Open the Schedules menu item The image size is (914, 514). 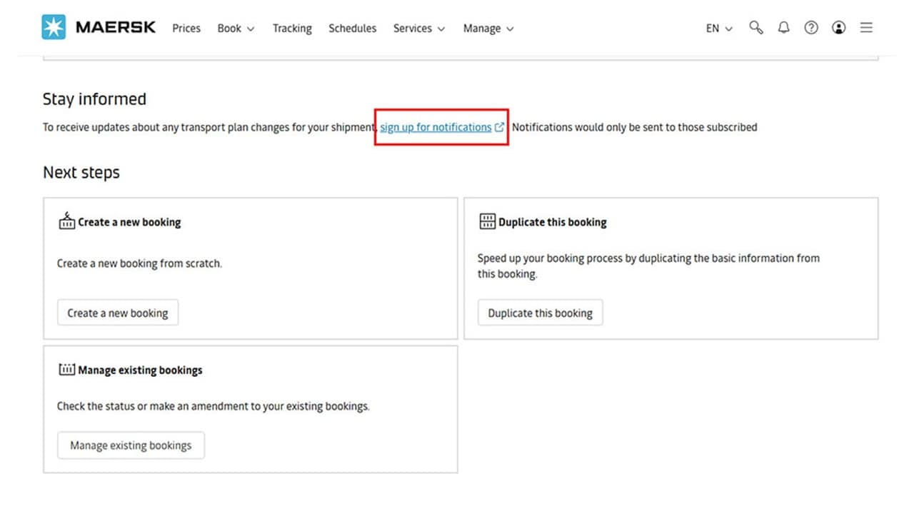point(352,29)
